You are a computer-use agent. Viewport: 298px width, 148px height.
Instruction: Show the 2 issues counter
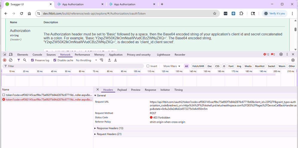coord(273,54)
